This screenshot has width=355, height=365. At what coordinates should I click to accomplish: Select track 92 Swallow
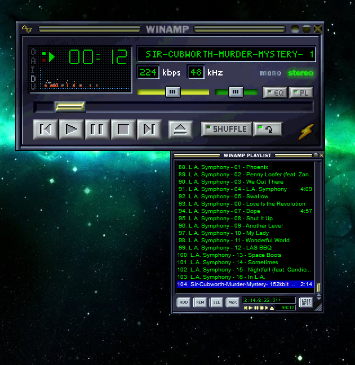tap(246, 197)
